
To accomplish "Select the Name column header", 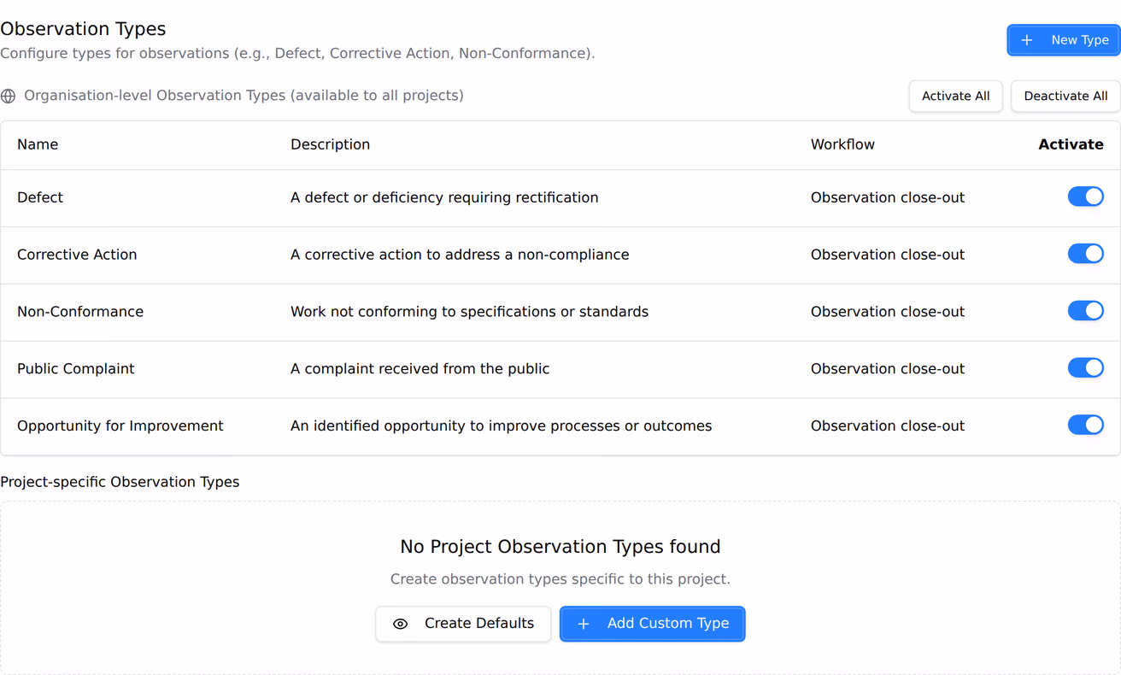I will pyautogui.click(x=38, y=144).
